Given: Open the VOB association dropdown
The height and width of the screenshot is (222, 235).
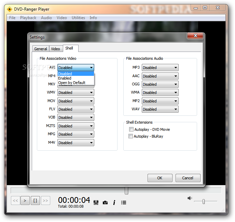Looking at the screenshot, I should click(x=76, y=117).
